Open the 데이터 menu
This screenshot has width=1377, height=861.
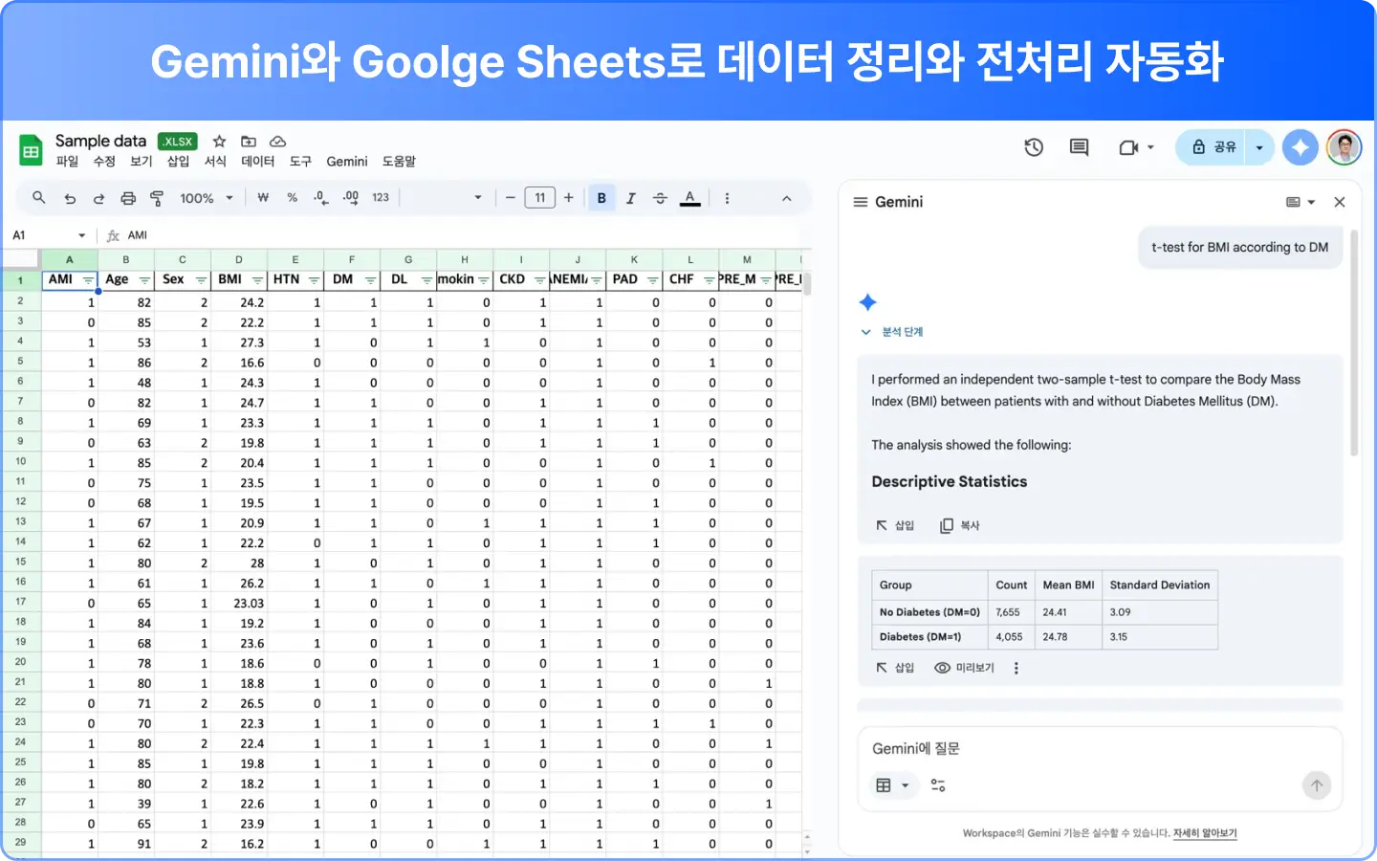258,162
